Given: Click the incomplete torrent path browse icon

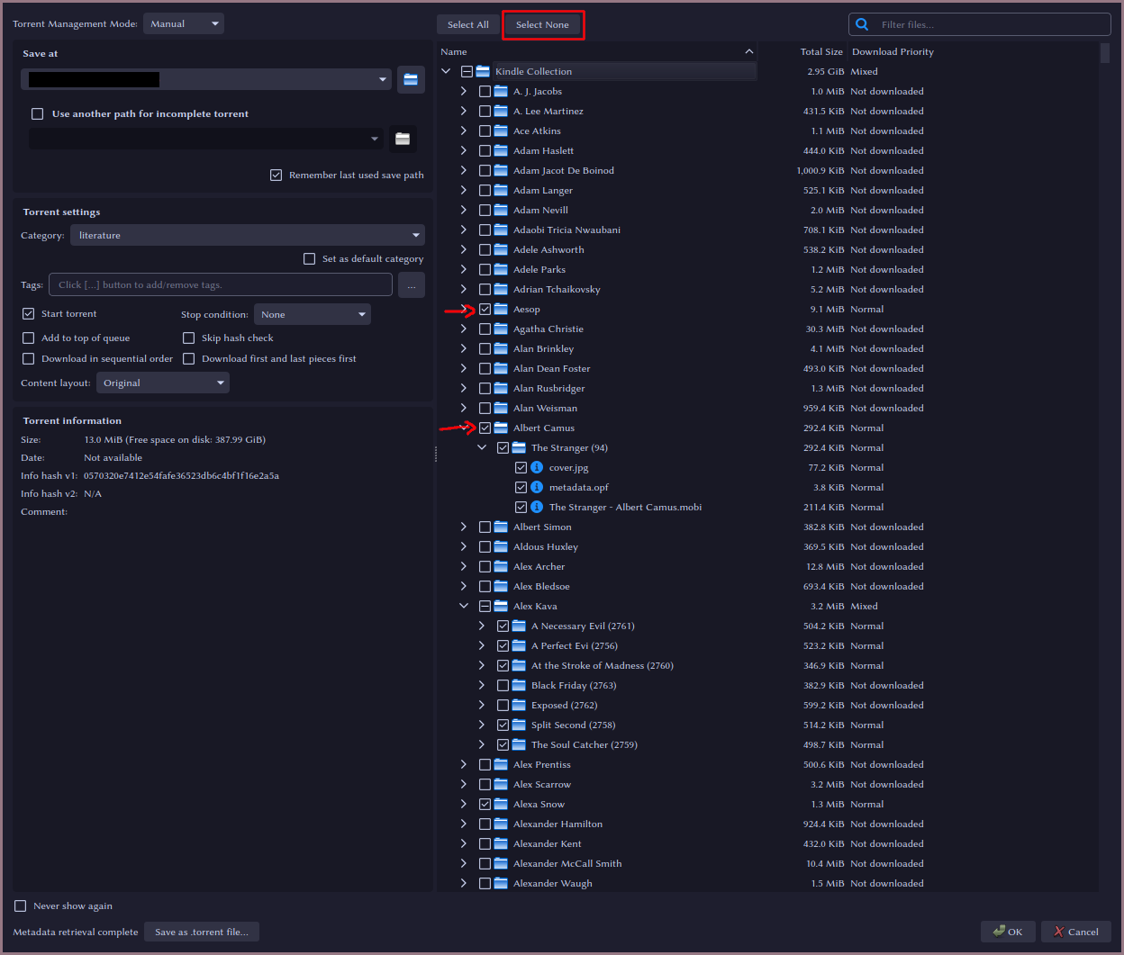Looking at the screenshot, I should pos(403,139).
